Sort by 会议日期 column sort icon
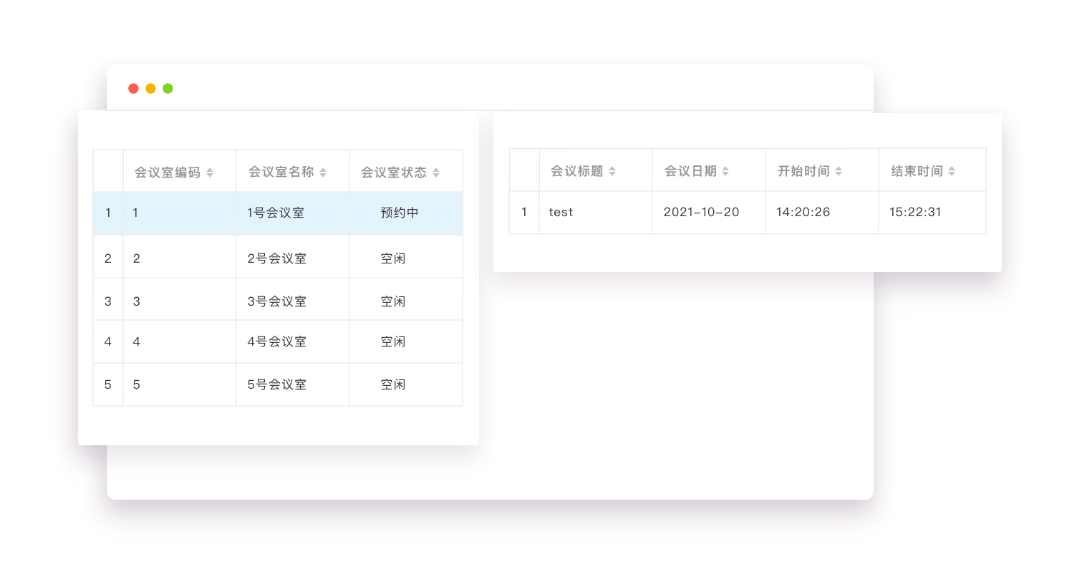Viewport: 1077px width, 587px height. click(x=725, y=171)
